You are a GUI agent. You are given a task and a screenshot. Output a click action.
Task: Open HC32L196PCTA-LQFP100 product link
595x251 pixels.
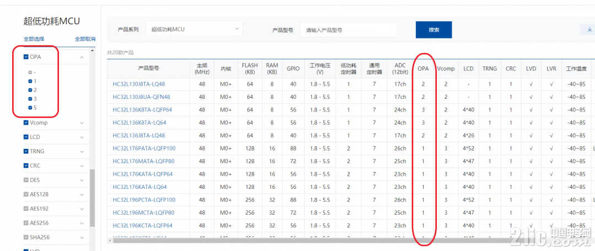coord(144,200)
